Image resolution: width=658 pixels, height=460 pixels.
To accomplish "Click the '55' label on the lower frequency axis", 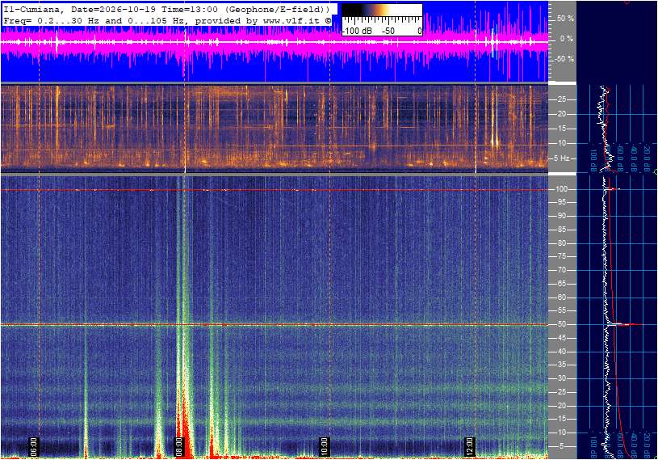I will click(561, 311).
